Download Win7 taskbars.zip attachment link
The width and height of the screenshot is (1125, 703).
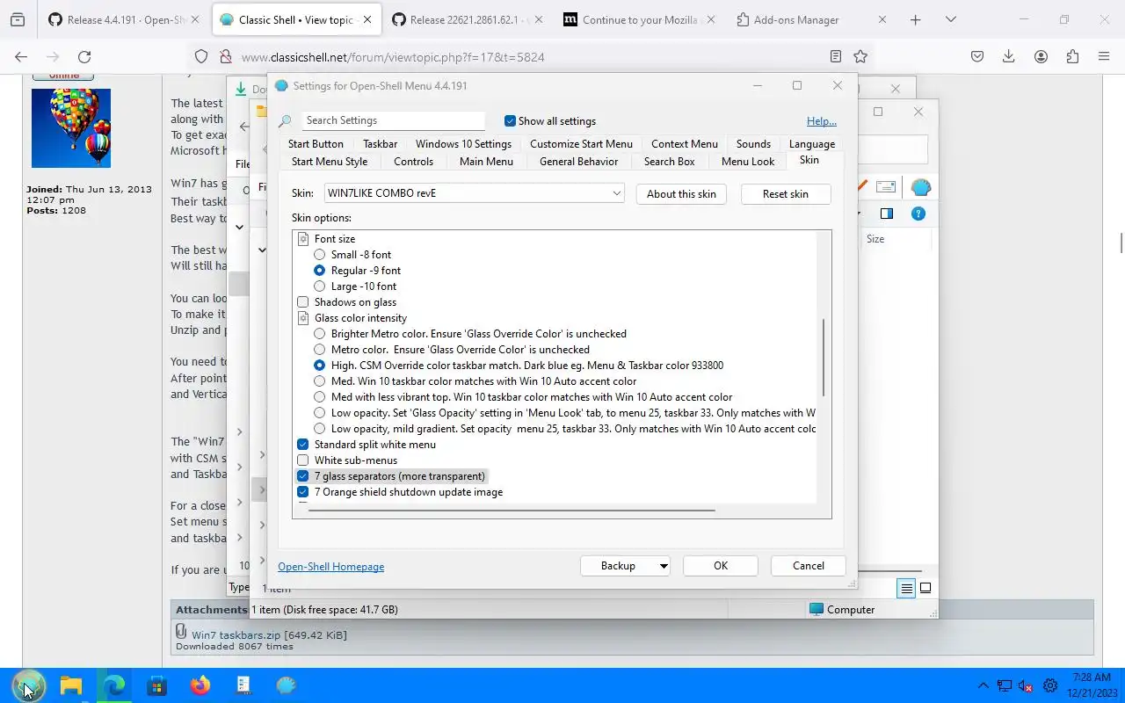(236, 634)
